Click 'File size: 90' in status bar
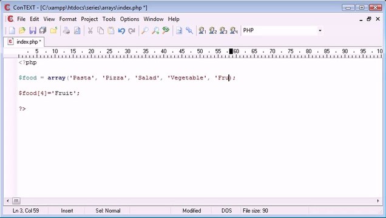Screen dimensions: 386x218 point(256,211)
